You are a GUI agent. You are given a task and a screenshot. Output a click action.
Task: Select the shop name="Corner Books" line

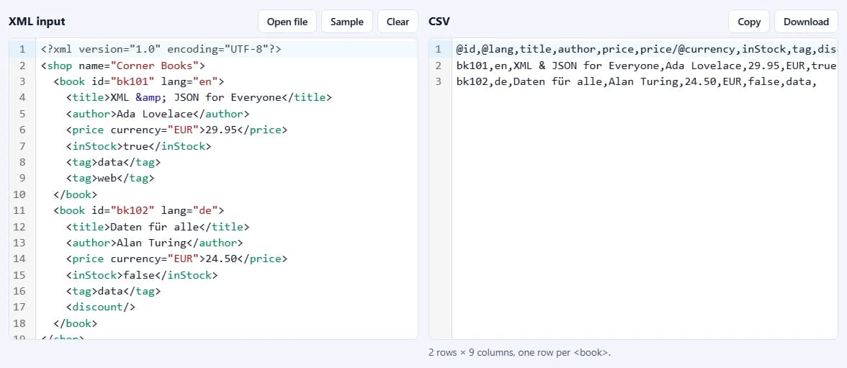pos(227,66)
